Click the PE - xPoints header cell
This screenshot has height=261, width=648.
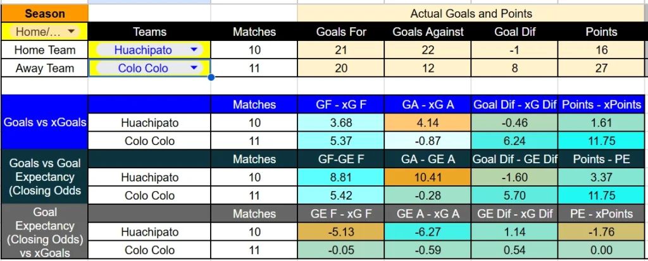click(x=601, y=214)
